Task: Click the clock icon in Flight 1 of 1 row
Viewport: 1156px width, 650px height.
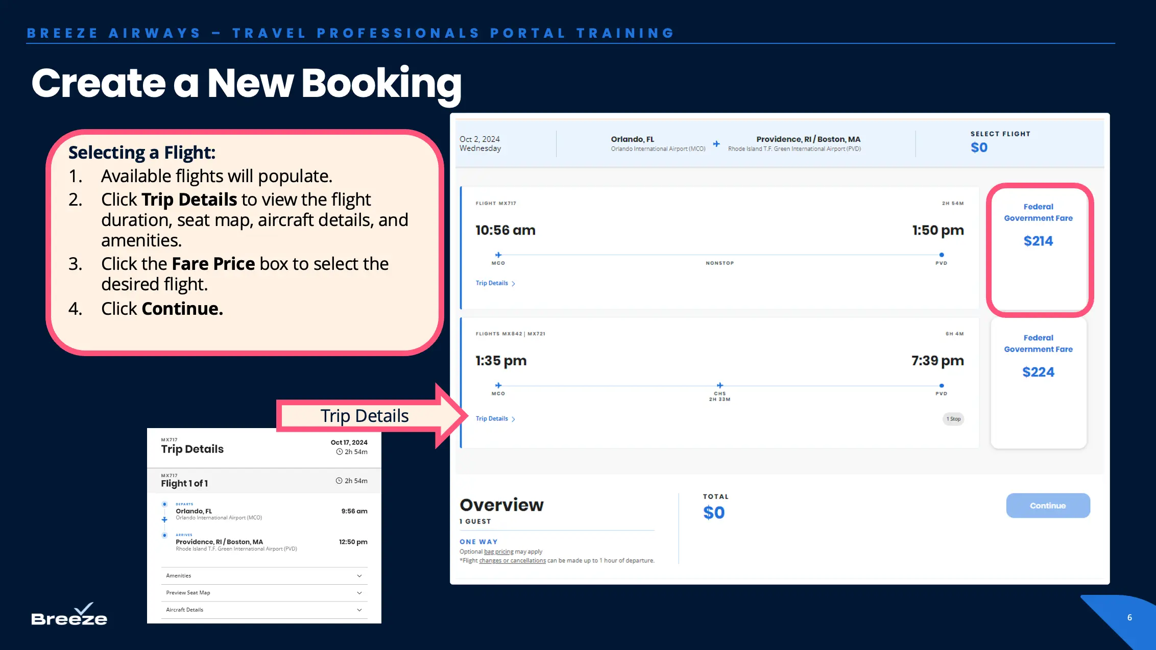Action: coord(339,481)
